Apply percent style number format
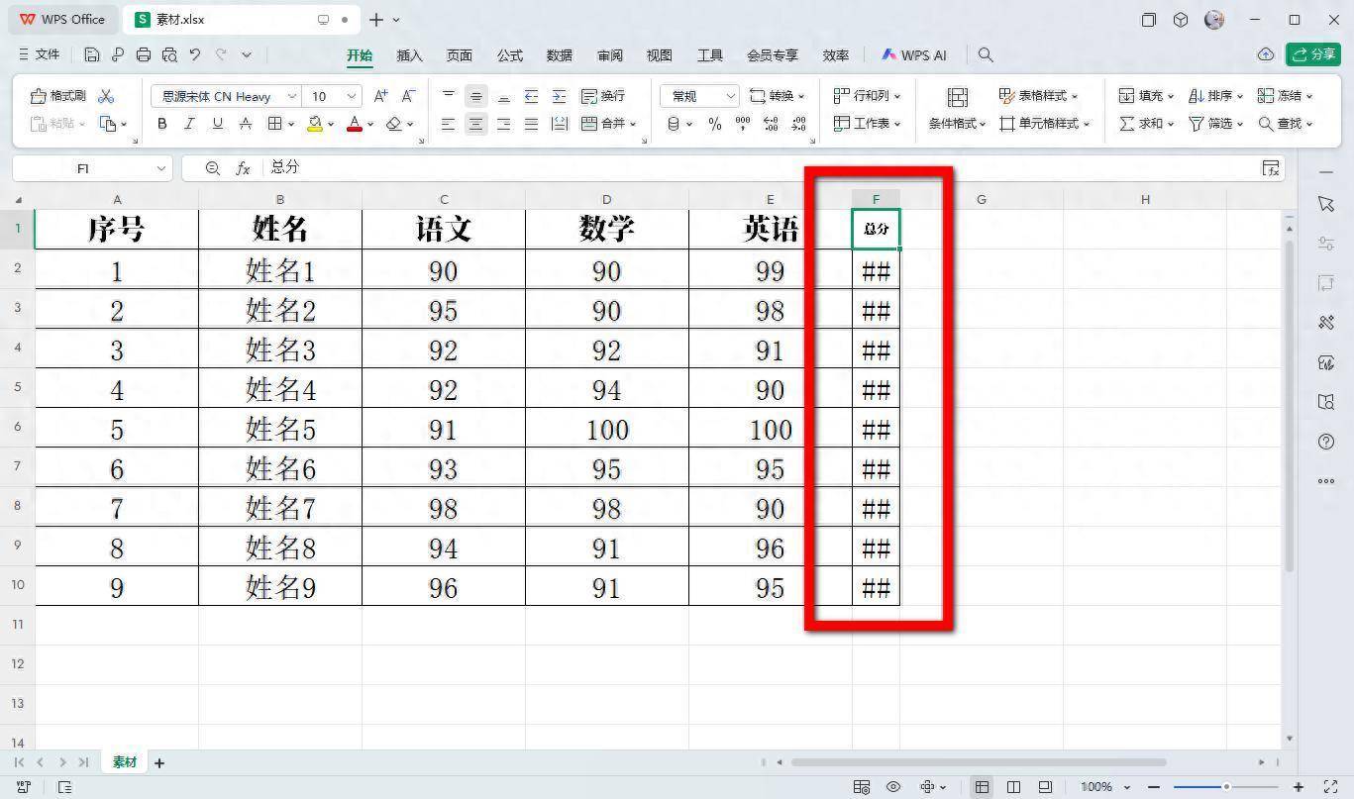This screenshot has height=799, width=1354. 715,124
